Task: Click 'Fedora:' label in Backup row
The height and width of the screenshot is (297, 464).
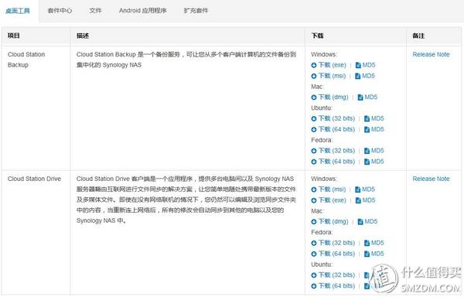Action: tap(322, 140)
